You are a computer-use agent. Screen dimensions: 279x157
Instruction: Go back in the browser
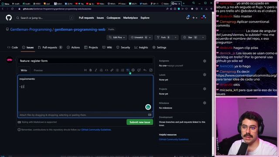pos(3,9)
